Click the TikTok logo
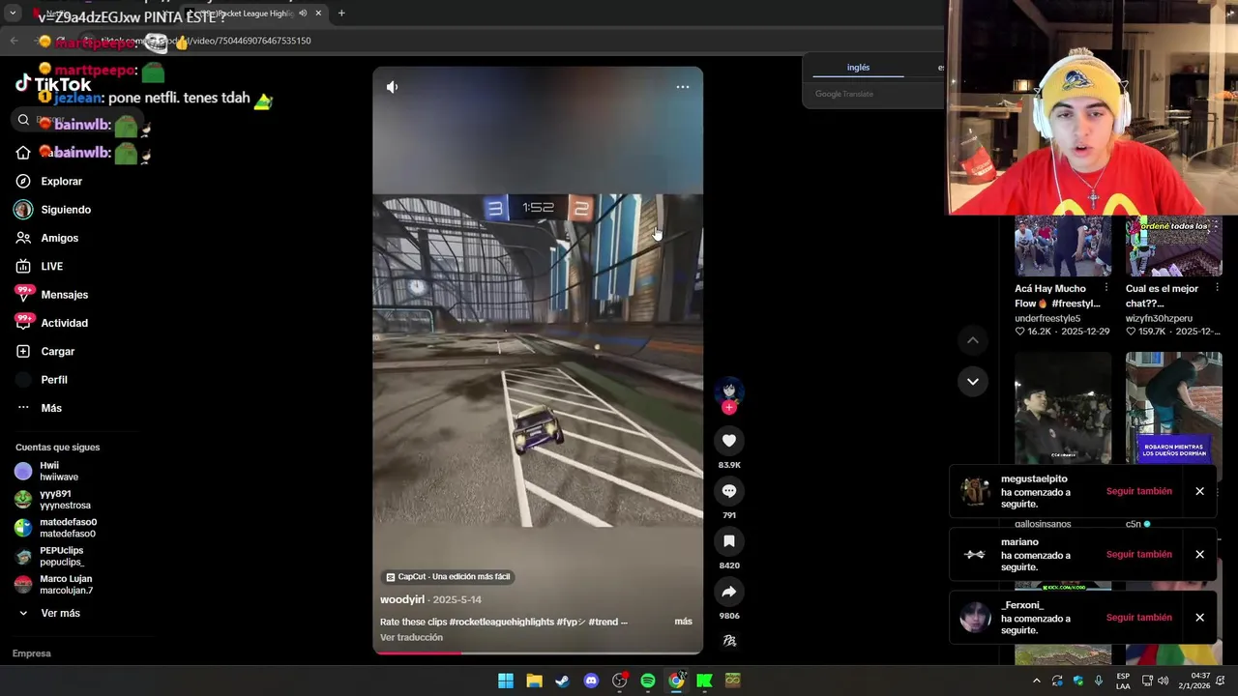Image resolution: width=1238 pixels, height=696 pixels. [53, 84]
